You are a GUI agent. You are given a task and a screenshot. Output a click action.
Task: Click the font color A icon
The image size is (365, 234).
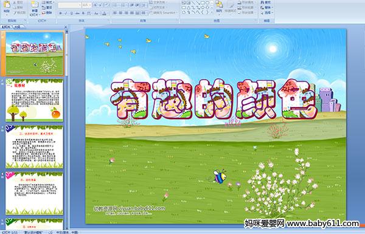pos(104,13)
